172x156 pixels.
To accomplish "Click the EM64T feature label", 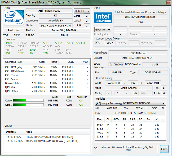I will click(34, 50).
